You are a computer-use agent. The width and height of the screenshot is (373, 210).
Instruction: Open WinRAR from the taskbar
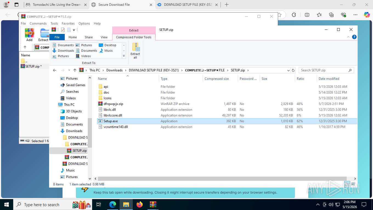[x=153, y=205]
